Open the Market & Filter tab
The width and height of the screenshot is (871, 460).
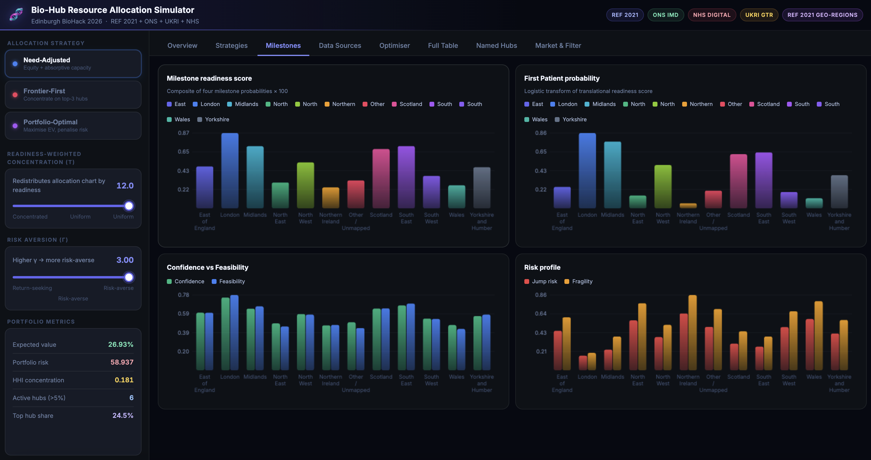pos(558,45)
